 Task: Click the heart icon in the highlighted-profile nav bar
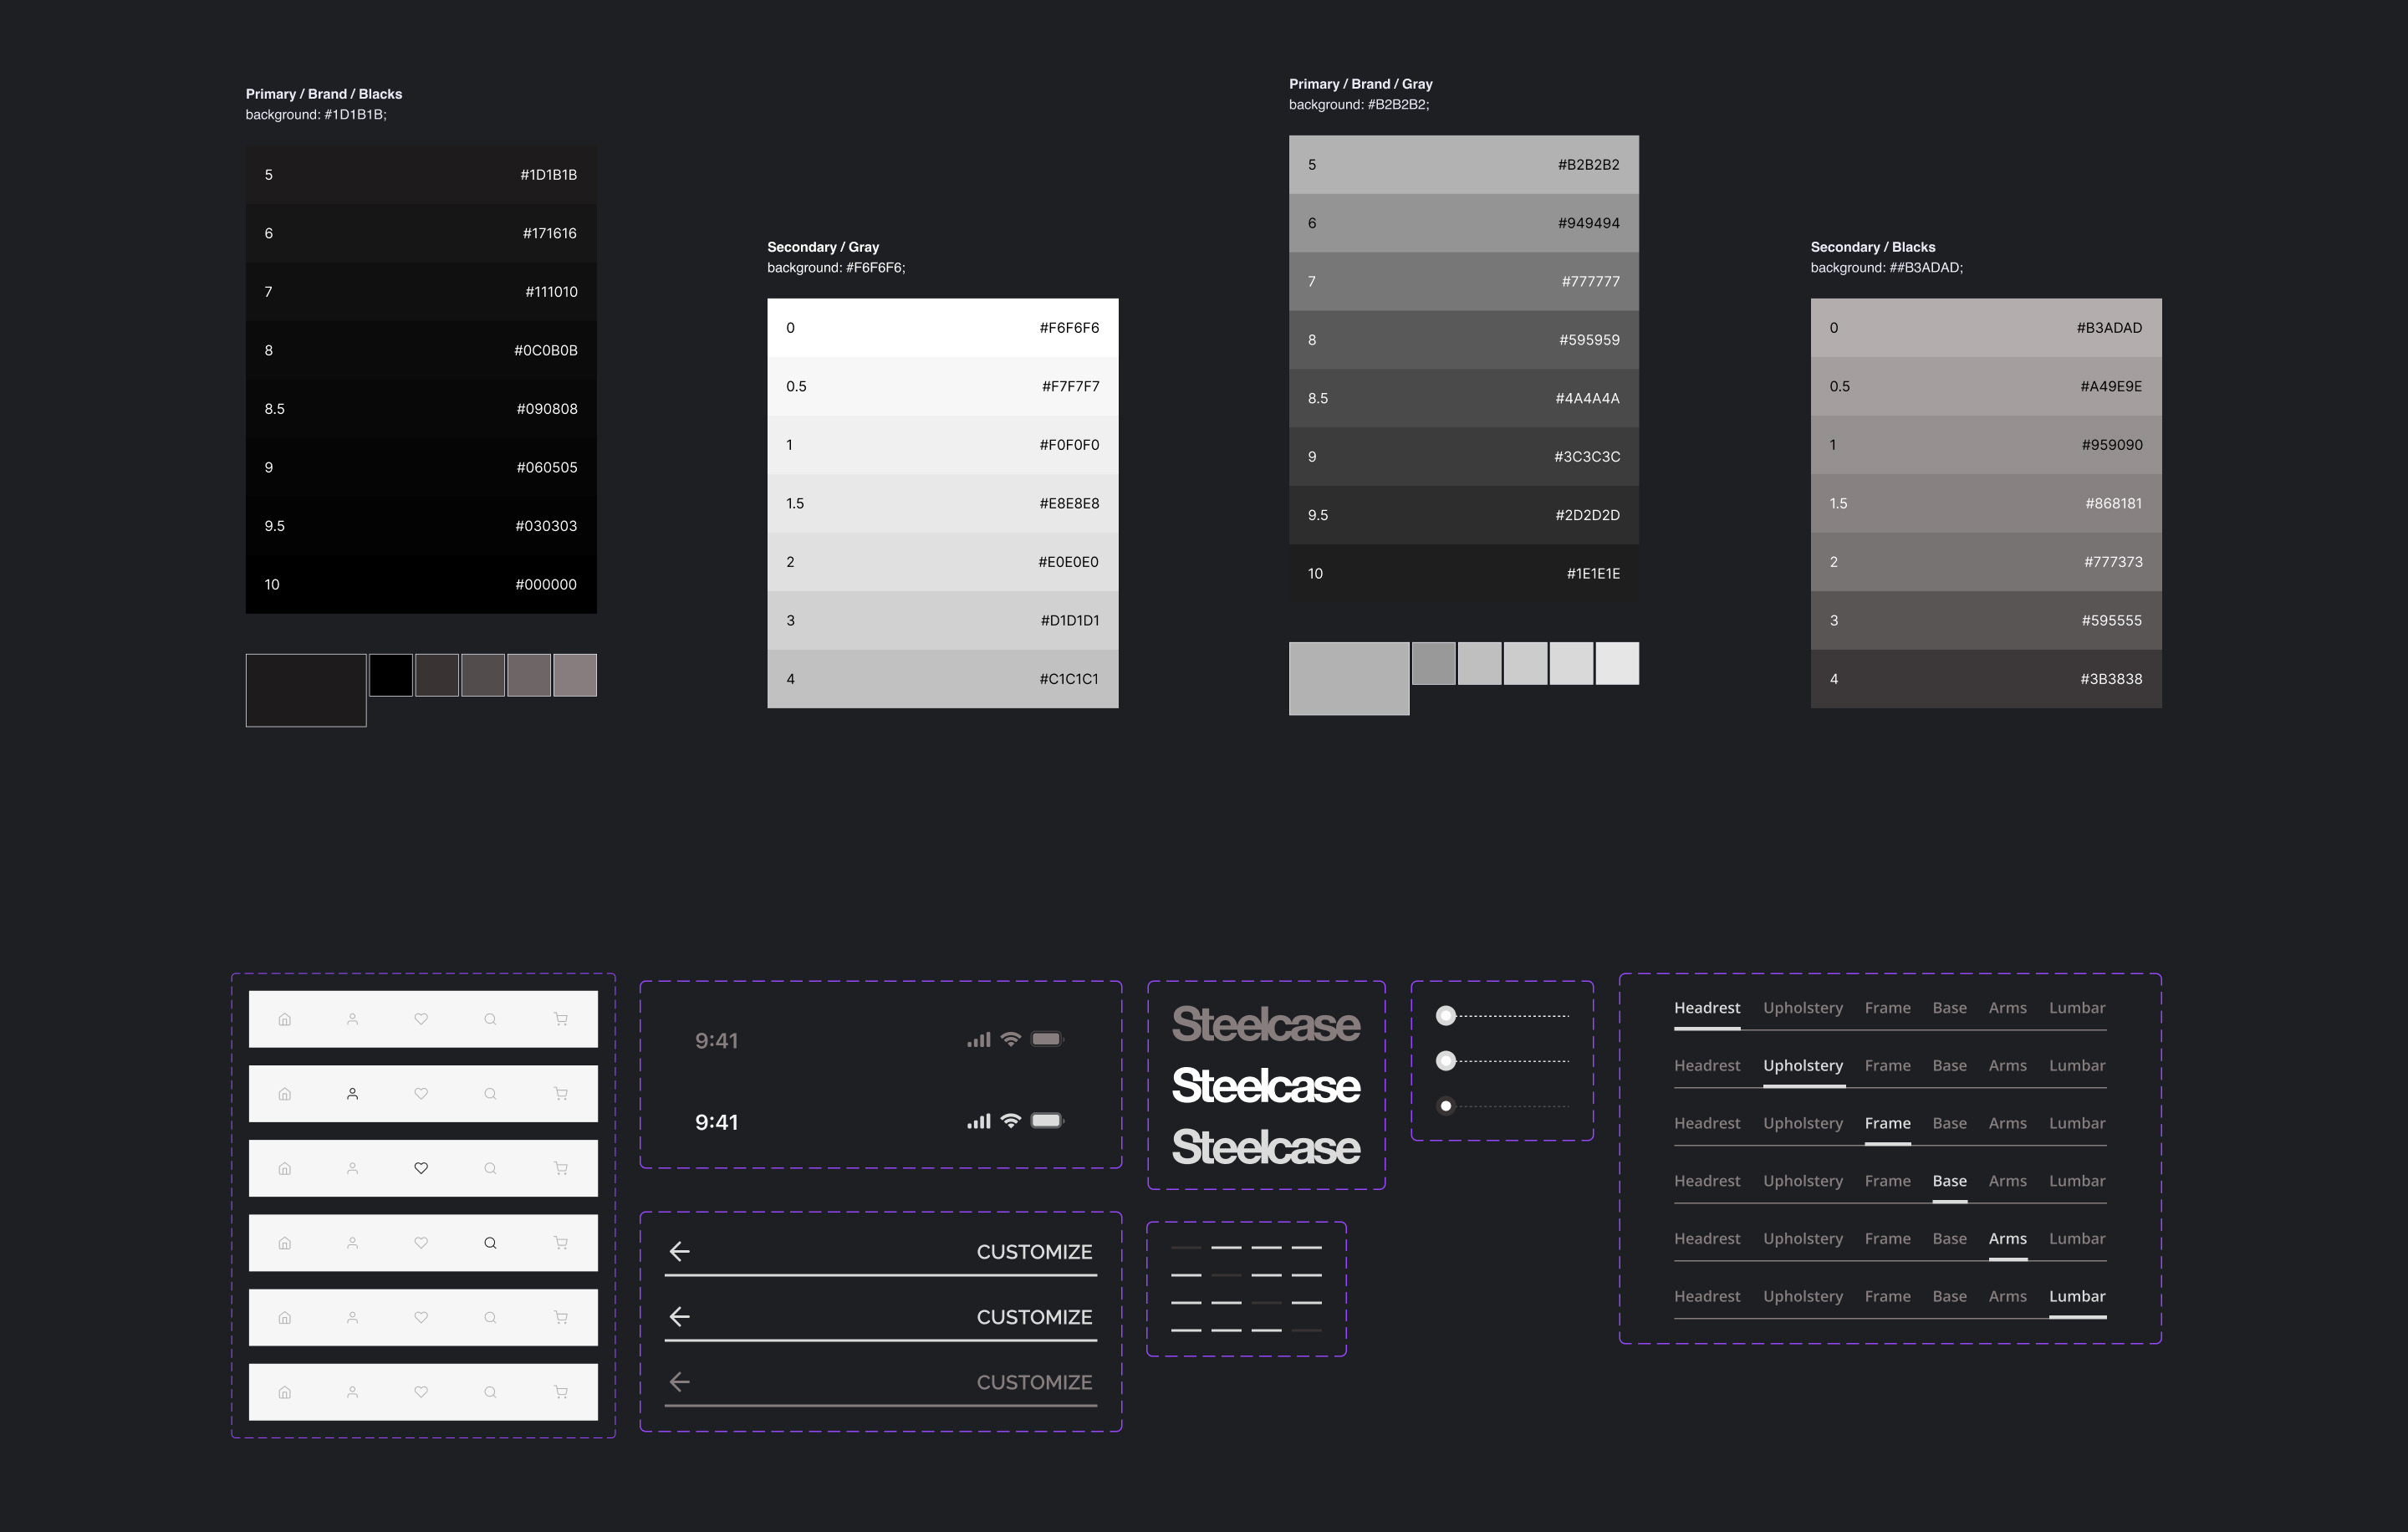point(421,1094)
